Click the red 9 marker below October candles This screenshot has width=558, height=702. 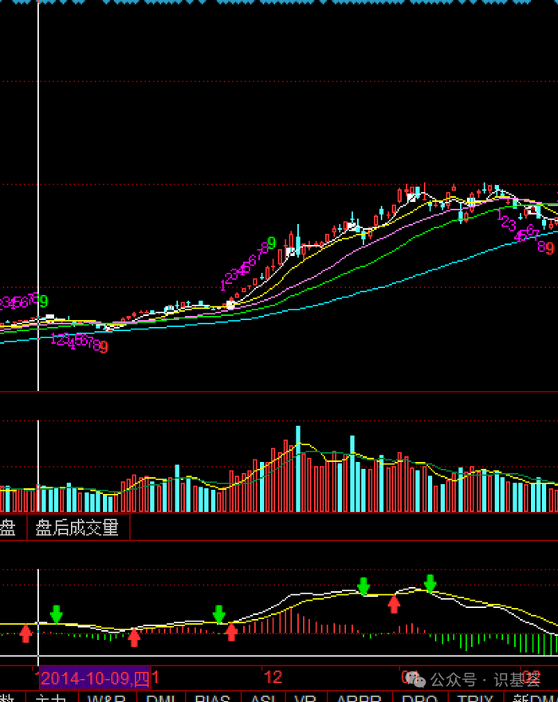click(104, 347)
